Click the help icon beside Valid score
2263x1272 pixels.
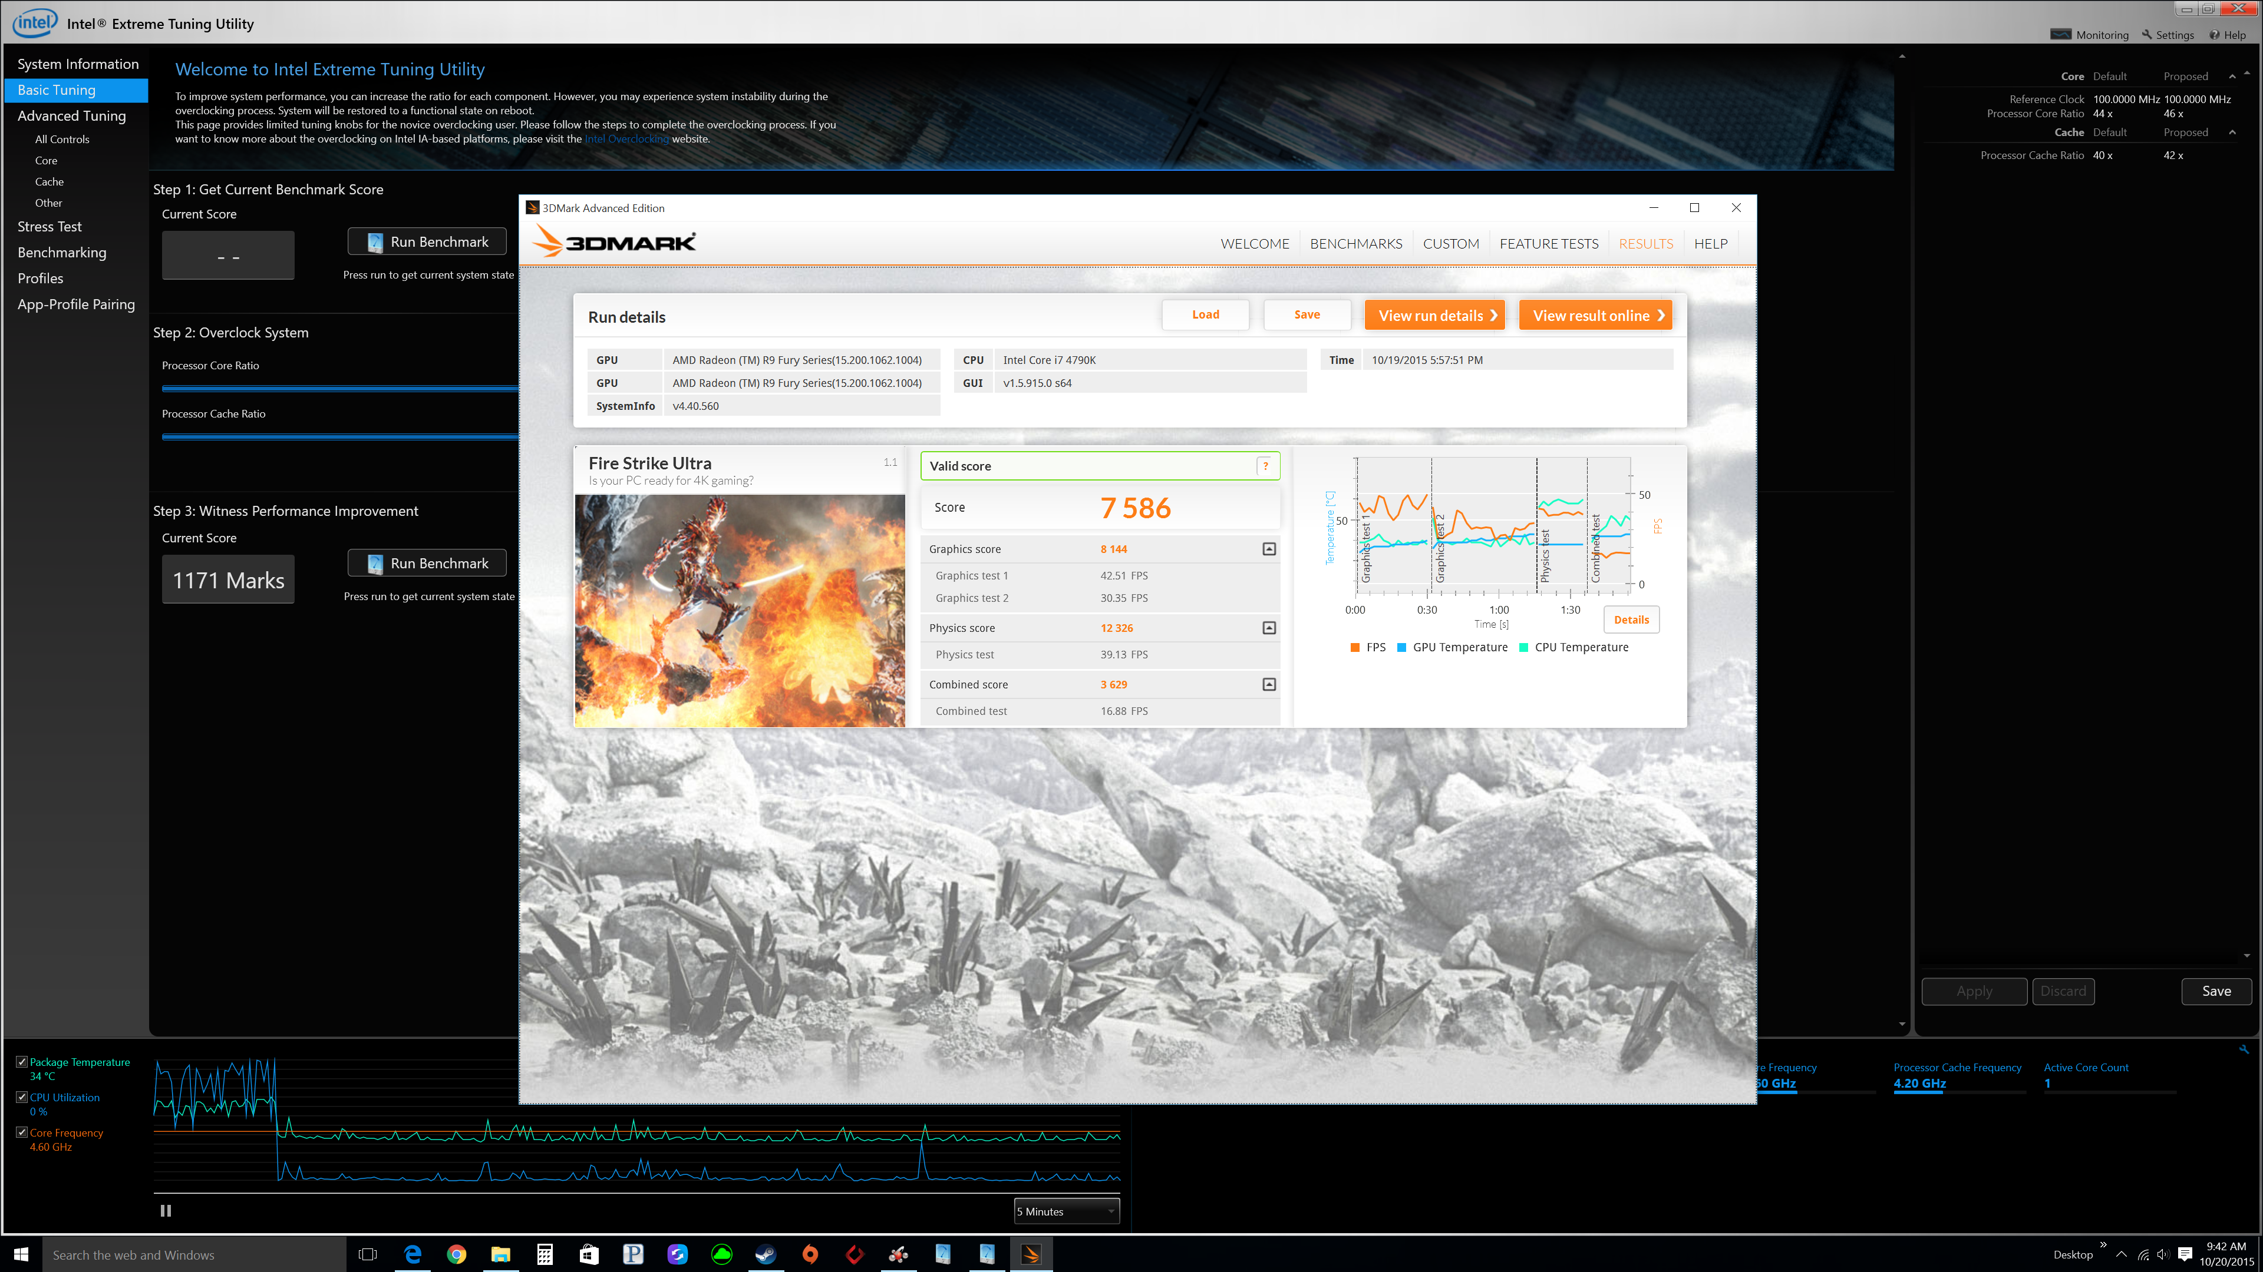1265,466
